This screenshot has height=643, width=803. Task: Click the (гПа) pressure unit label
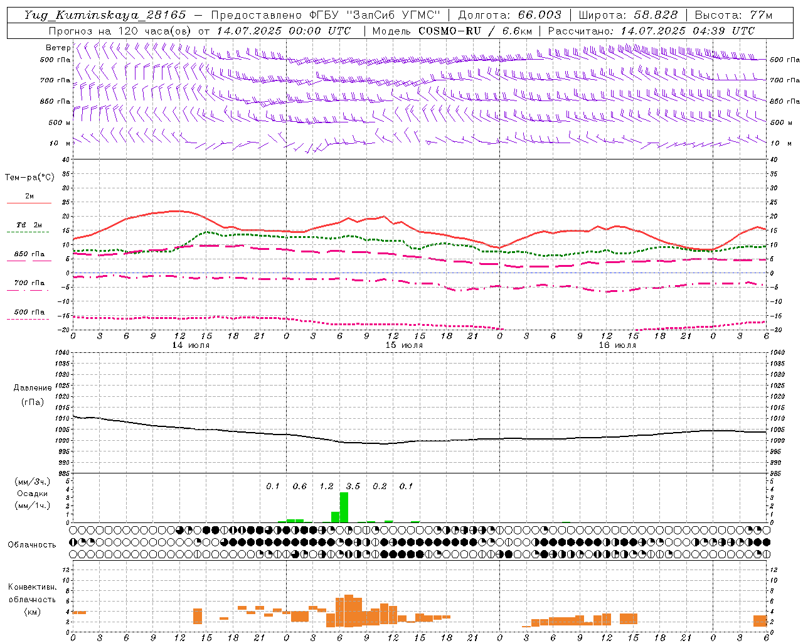33,402
